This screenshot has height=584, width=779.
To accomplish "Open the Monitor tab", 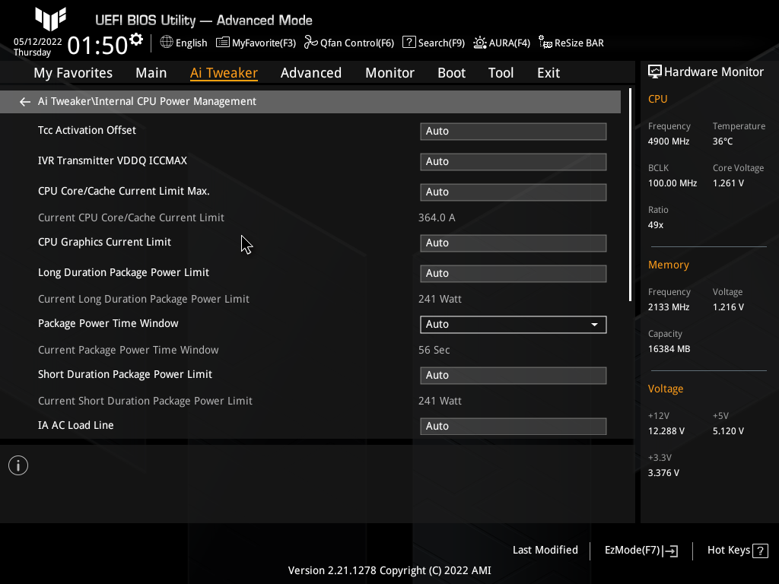I will coord(390,73).
